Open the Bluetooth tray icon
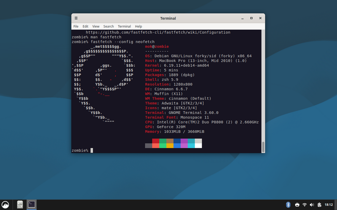The height and width of the screenshot is (210, 337). point(288,205)
